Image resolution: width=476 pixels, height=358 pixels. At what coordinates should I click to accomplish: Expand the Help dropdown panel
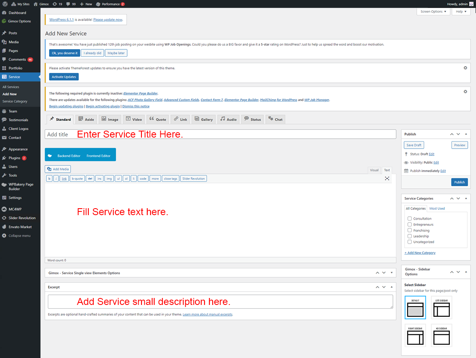461,11
